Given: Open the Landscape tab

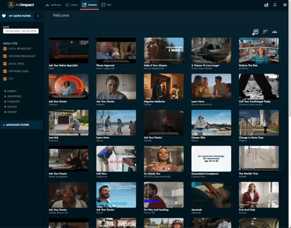Looking at the screenshot, I should pos(53,5).
